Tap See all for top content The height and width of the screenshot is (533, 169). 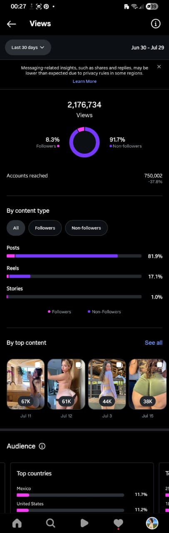click(154, 343)
